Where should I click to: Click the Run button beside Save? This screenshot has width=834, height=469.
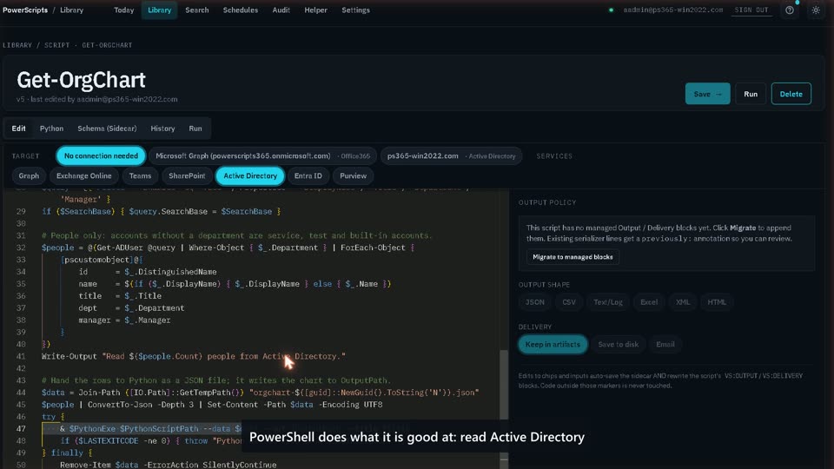[751, 94]
